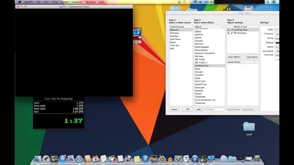Click the battery status icon

pyautogui.click(x=212, y=2)
